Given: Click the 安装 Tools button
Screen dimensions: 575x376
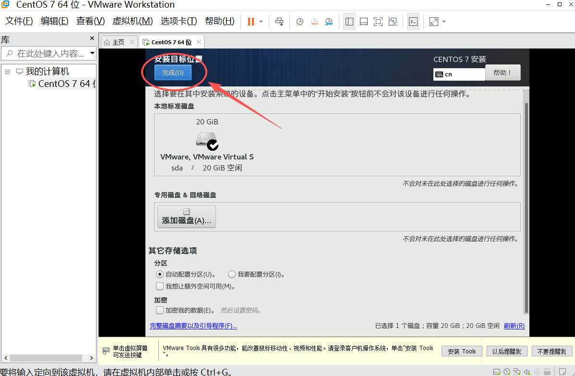Looking at the screenshot, I should pos(462,352).
